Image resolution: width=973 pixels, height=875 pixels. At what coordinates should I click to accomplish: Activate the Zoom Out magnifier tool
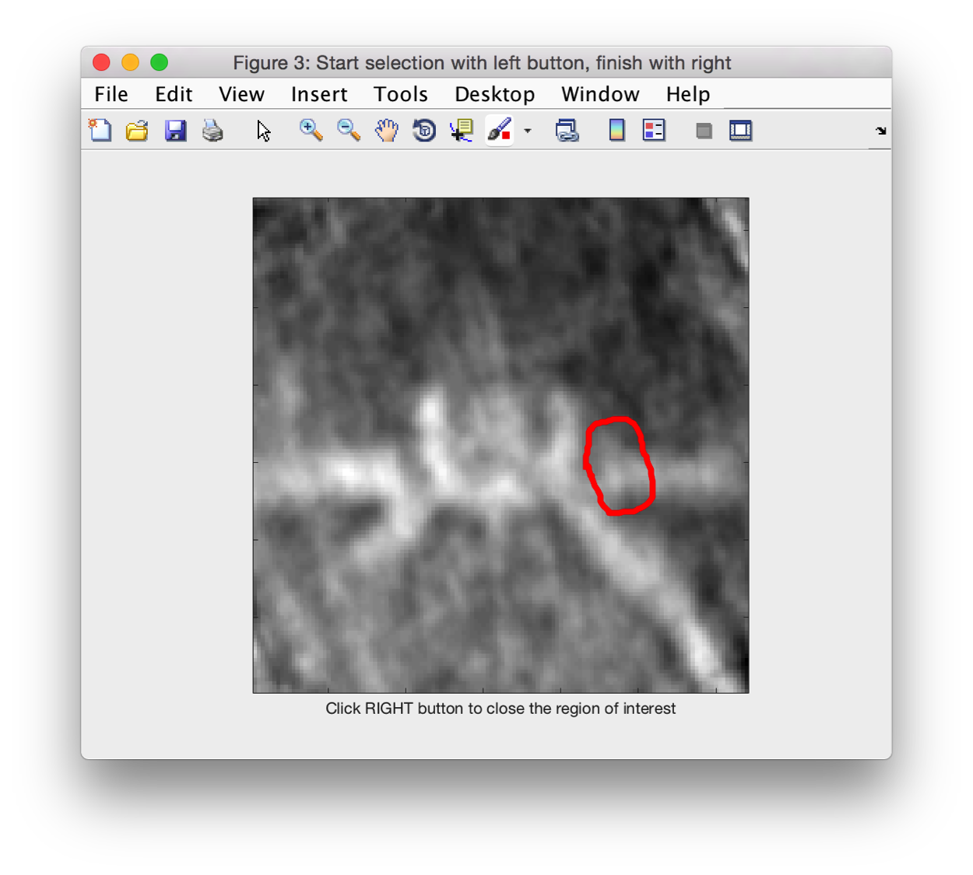tap(349, 130)
